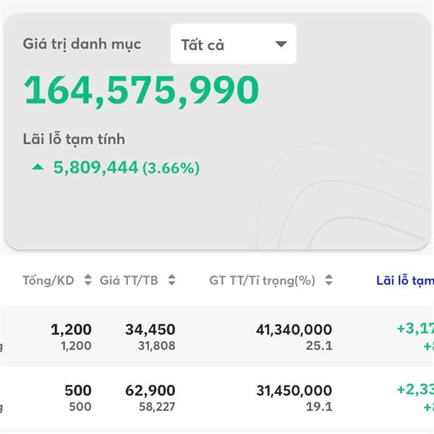Click the profit amount 5,809,444 (3.66%)
The width and height of the screenshot is (434, 434).
pyautogui.click(x=127, y=169)
